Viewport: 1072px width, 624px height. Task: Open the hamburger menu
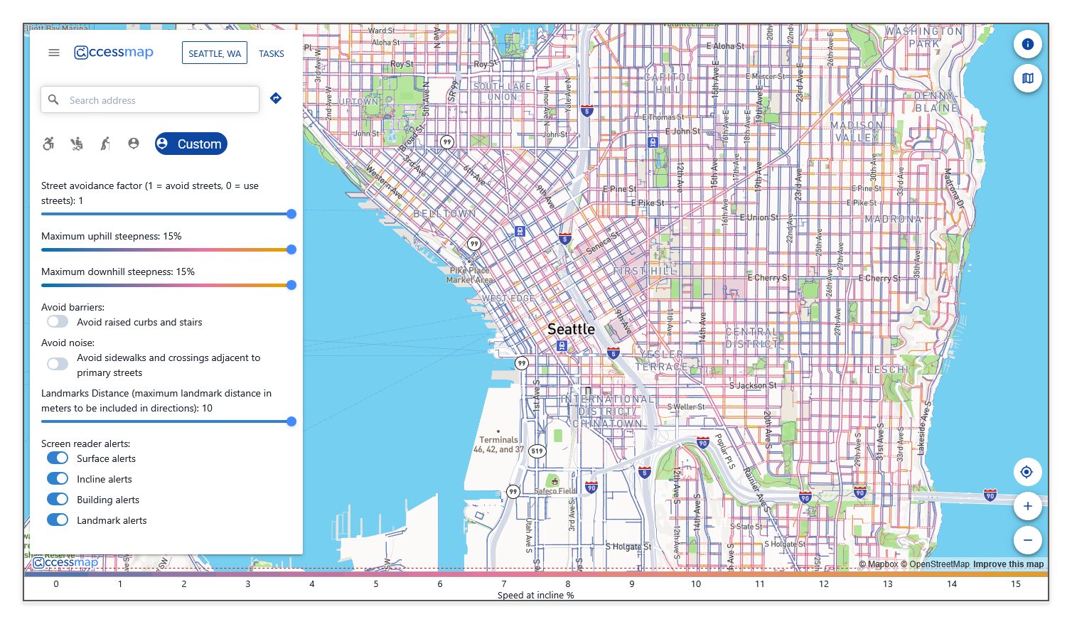click(x=53, y=52)
